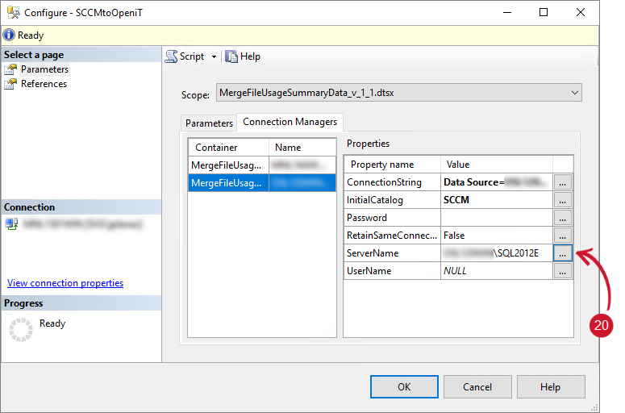Click the ServerName value ending SQL2012E
Image resolution: width=625 pixels, height=413 pixels.
[497, 253]
